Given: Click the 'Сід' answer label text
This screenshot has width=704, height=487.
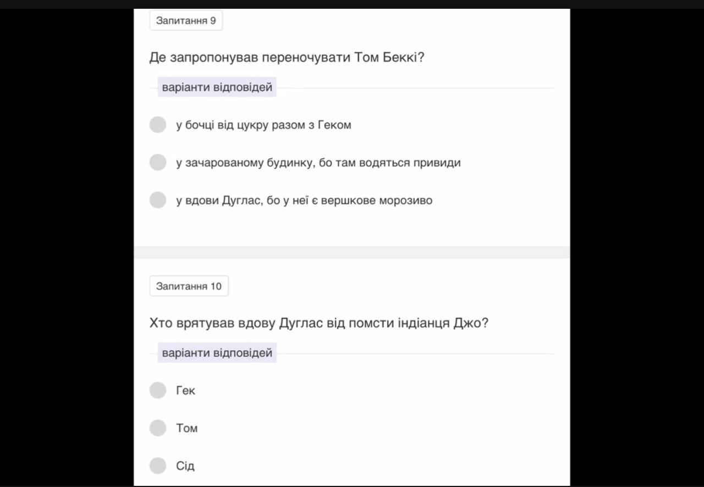Looking at the screenshot, I should click(185, 466).
